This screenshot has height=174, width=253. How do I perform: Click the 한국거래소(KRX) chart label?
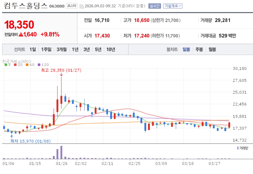pyautogui.click(x=17, y=61)
